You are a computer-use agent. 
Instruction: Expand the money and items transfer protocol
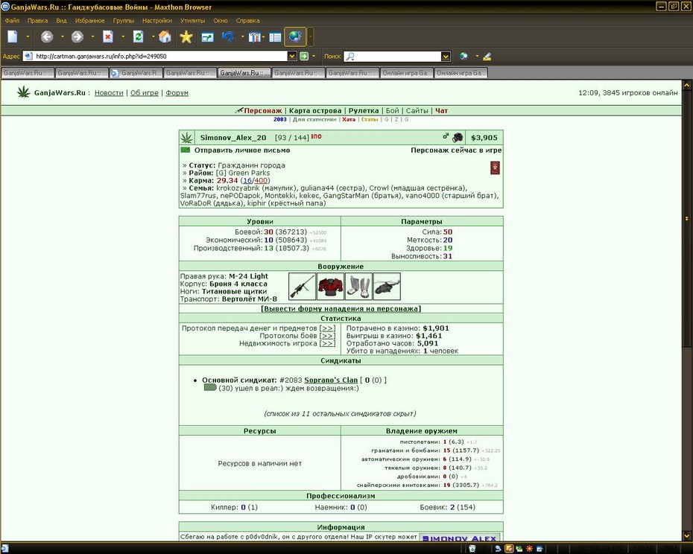(x=327, y=328)
